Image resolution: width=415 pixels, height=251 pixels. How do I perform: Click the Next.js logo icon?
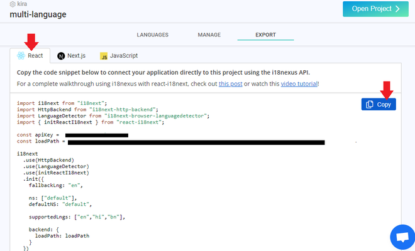click(61, 56)
